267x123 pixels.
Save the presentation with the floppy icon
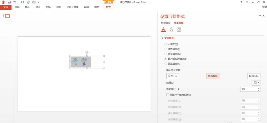9,2
